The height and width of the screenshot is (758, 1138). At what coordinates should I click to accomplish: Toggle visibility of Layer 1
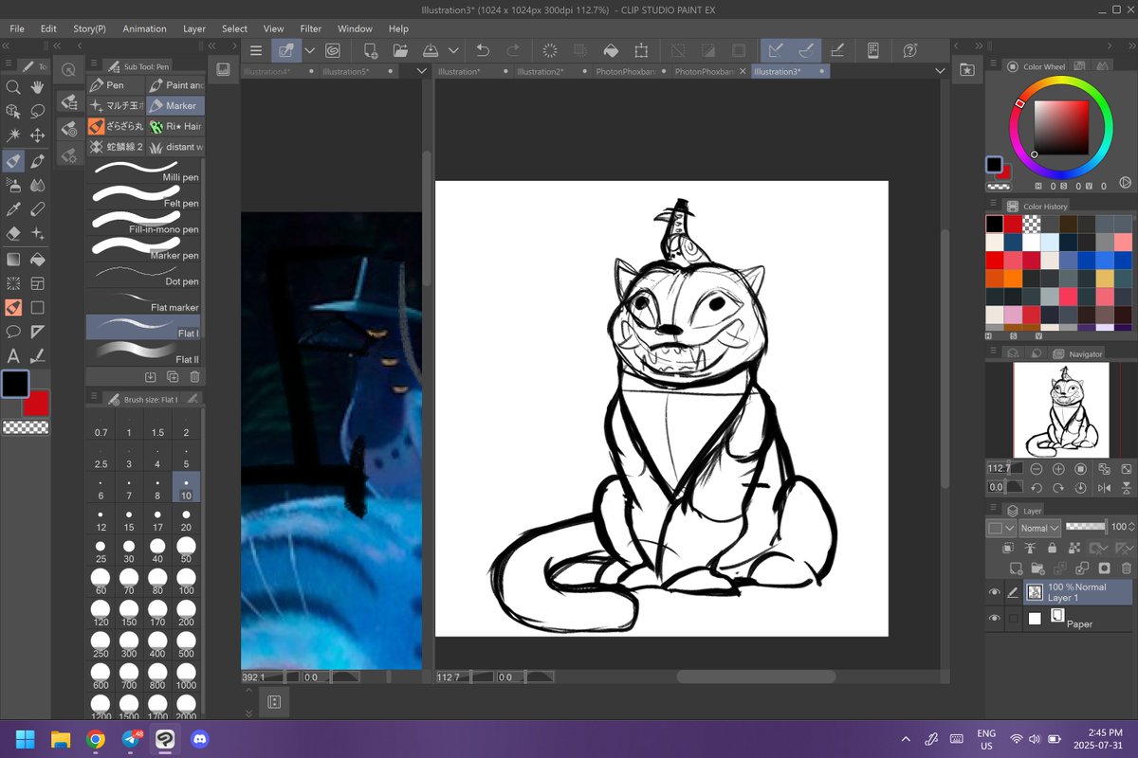pyautogui.click(x=994, y=591)
